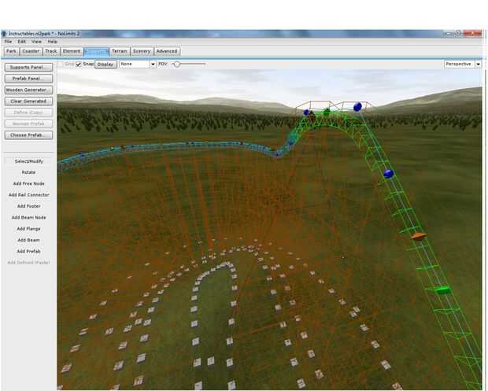Switch to the Element tab

coord(72,51)
